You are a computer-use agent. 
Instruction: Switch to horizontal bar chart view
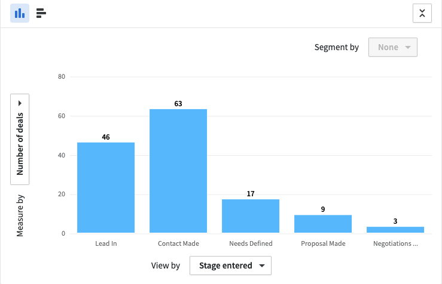tap(41, 13)
